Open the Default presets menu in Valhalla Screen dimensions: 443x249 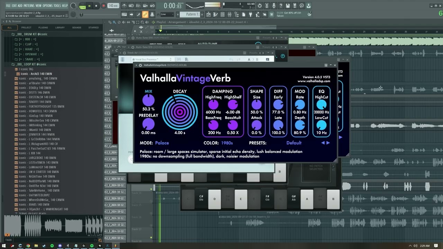coord(294,143)
